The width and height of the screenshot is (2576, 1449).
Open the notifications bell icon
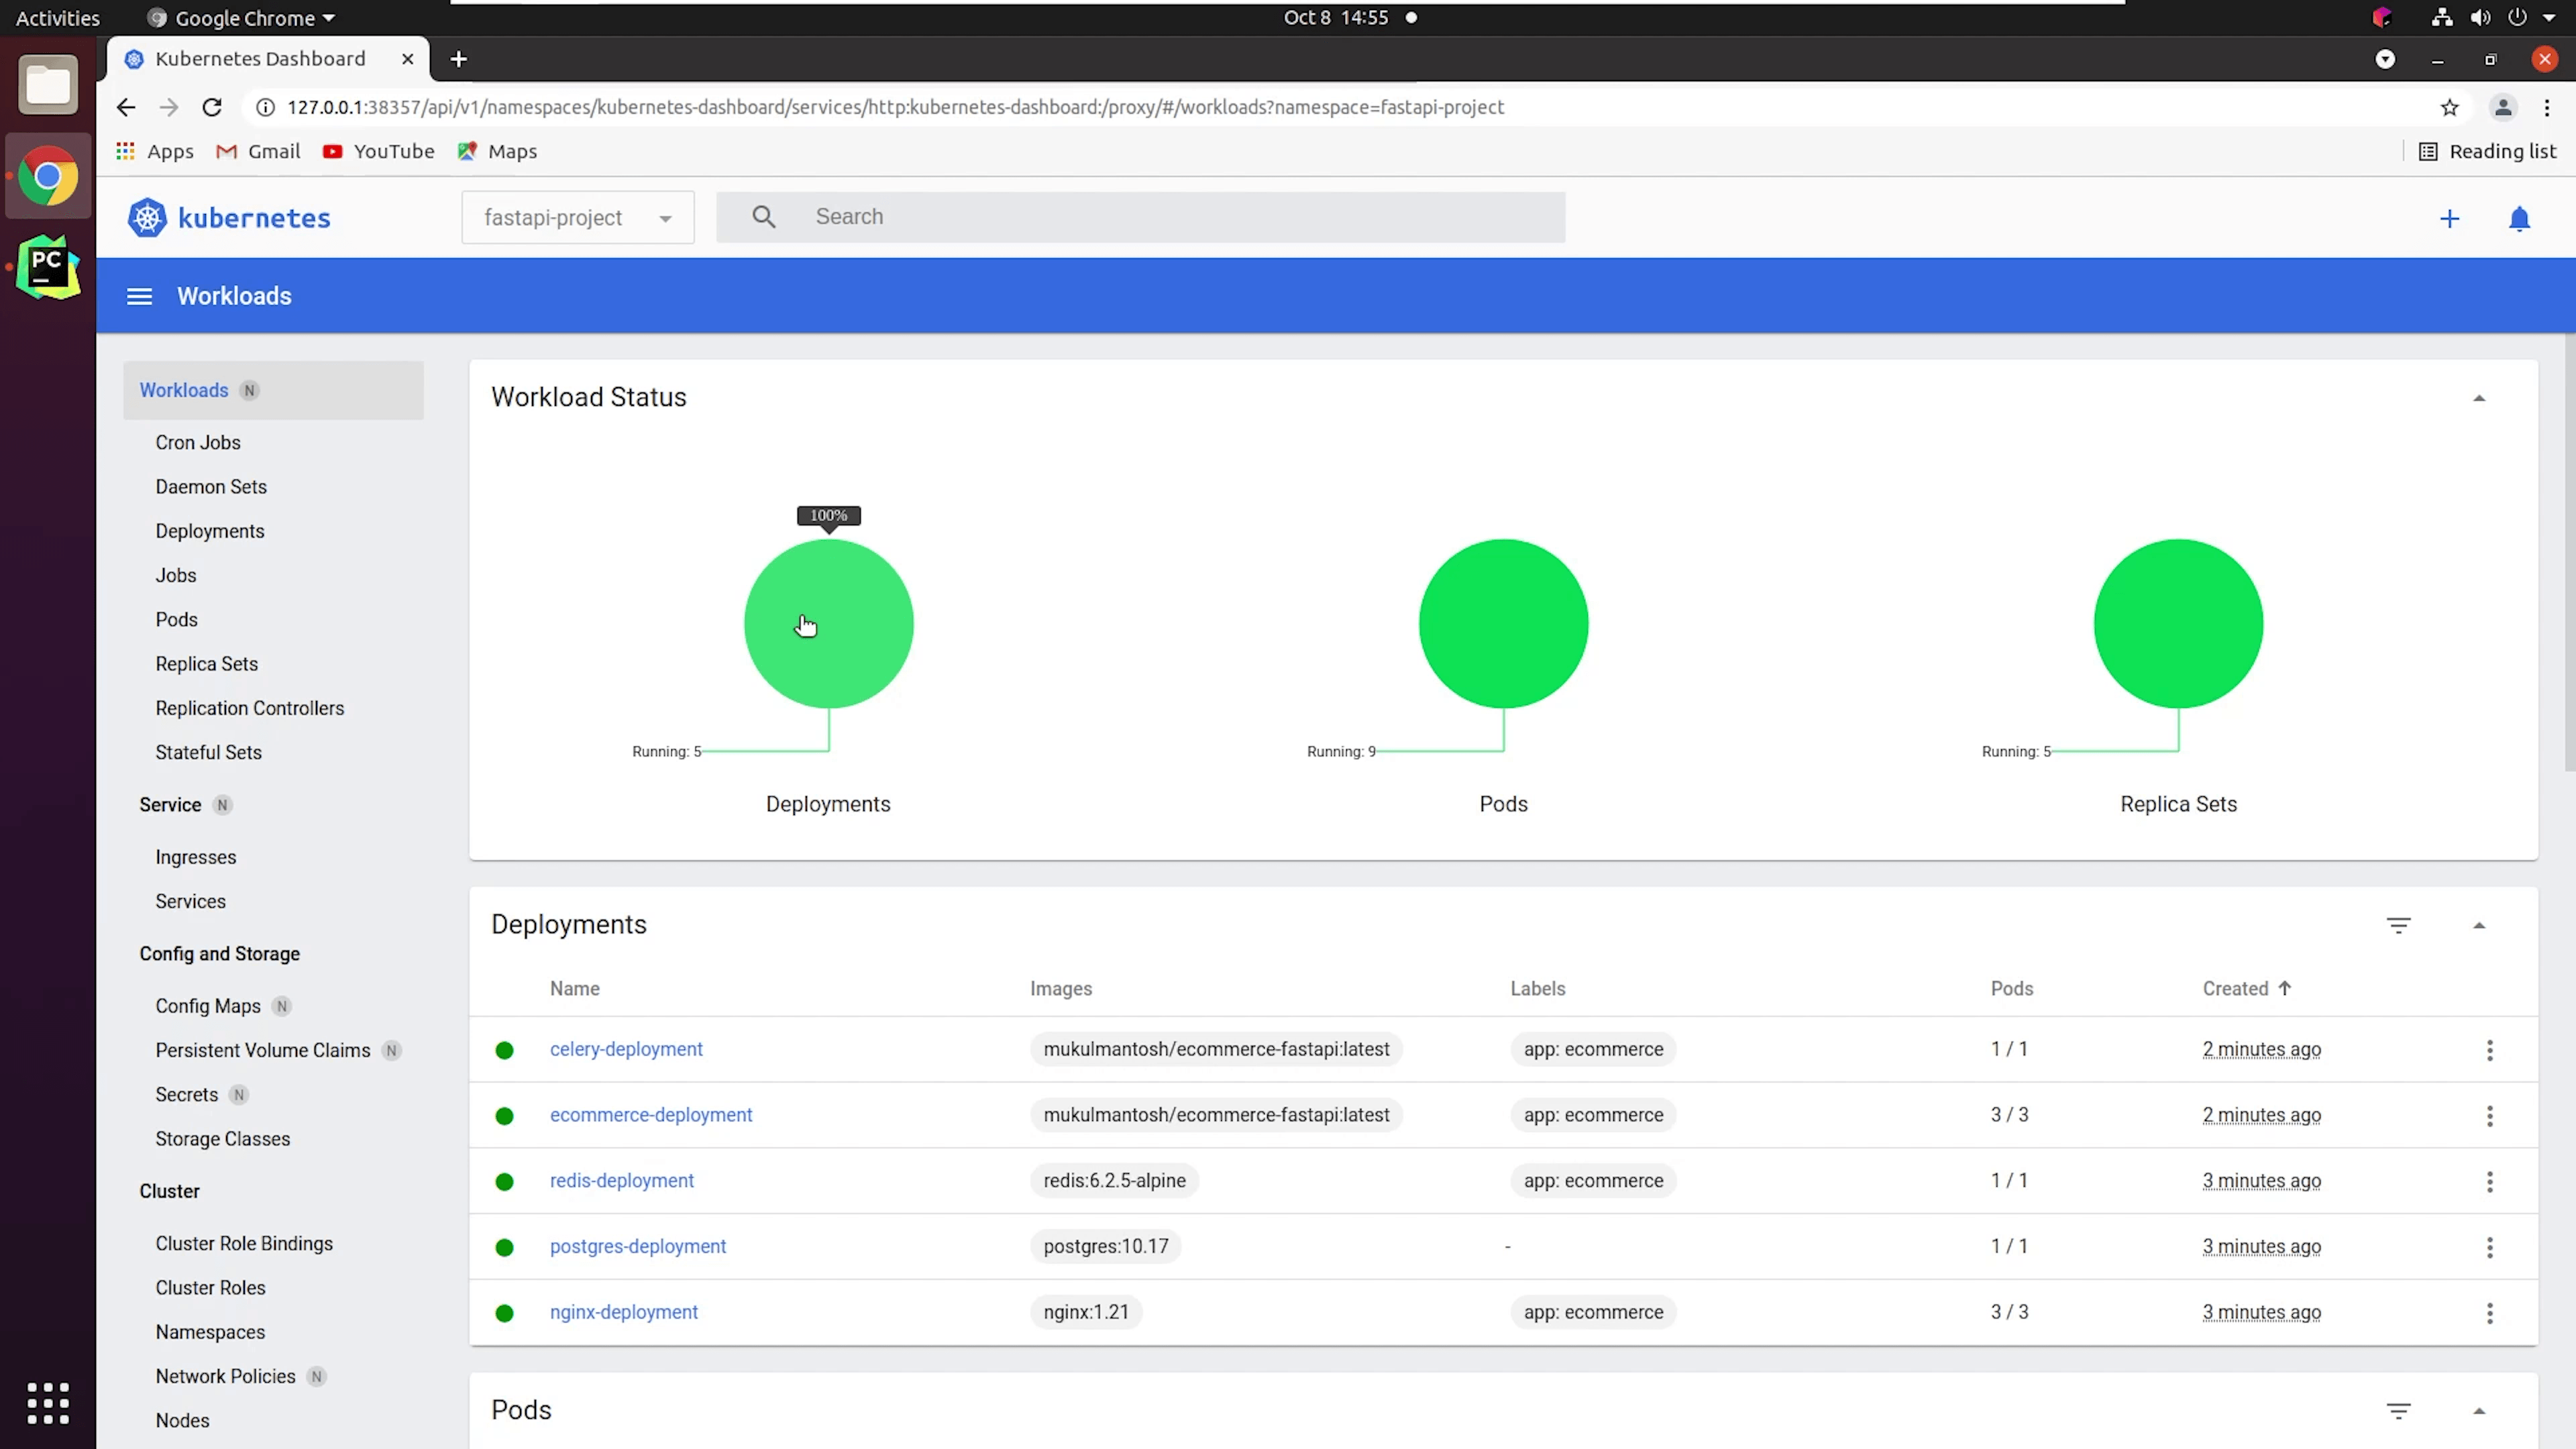tap(2519, 219)
